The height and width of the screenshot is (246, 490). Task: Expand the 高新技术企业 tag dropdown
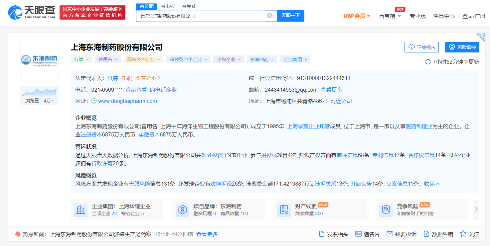pos(143,59)
